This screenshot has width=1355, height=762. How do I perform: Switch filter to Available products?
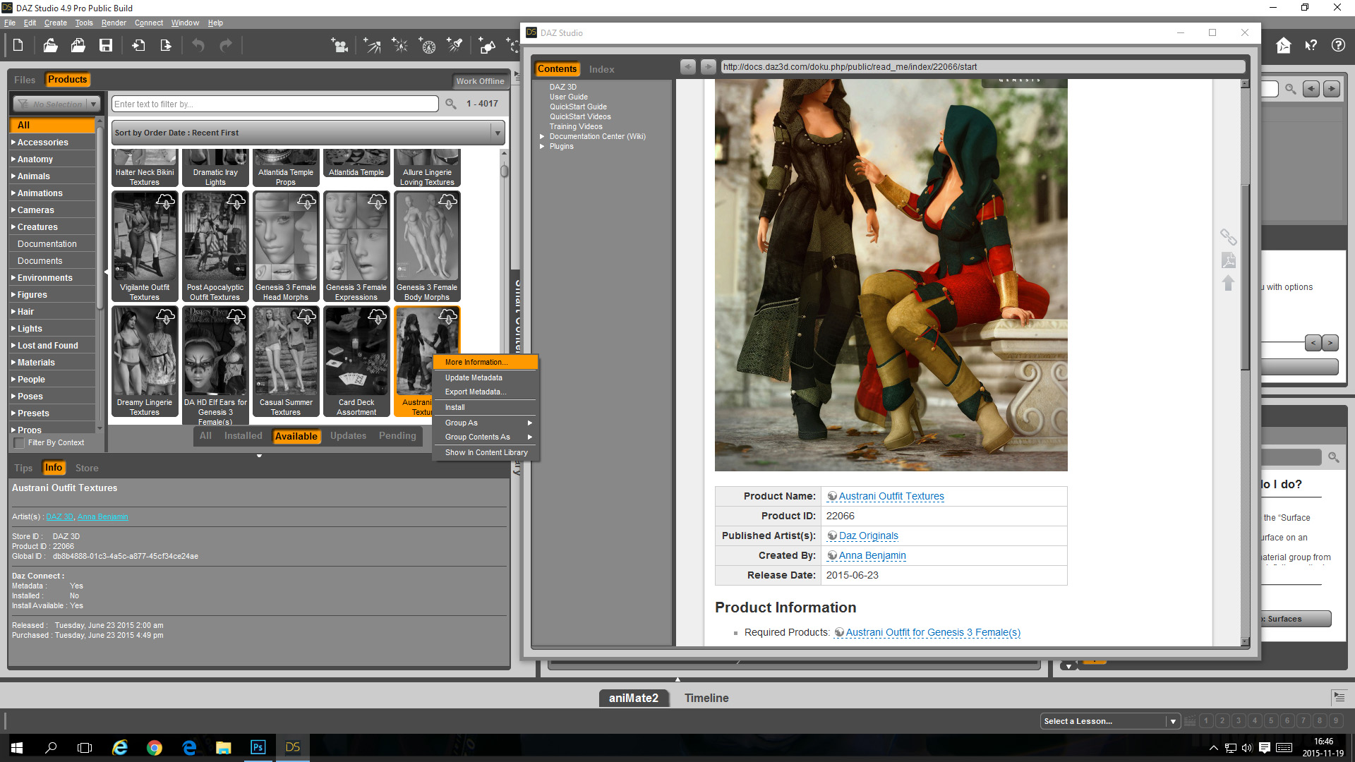[x=296, y=437]
